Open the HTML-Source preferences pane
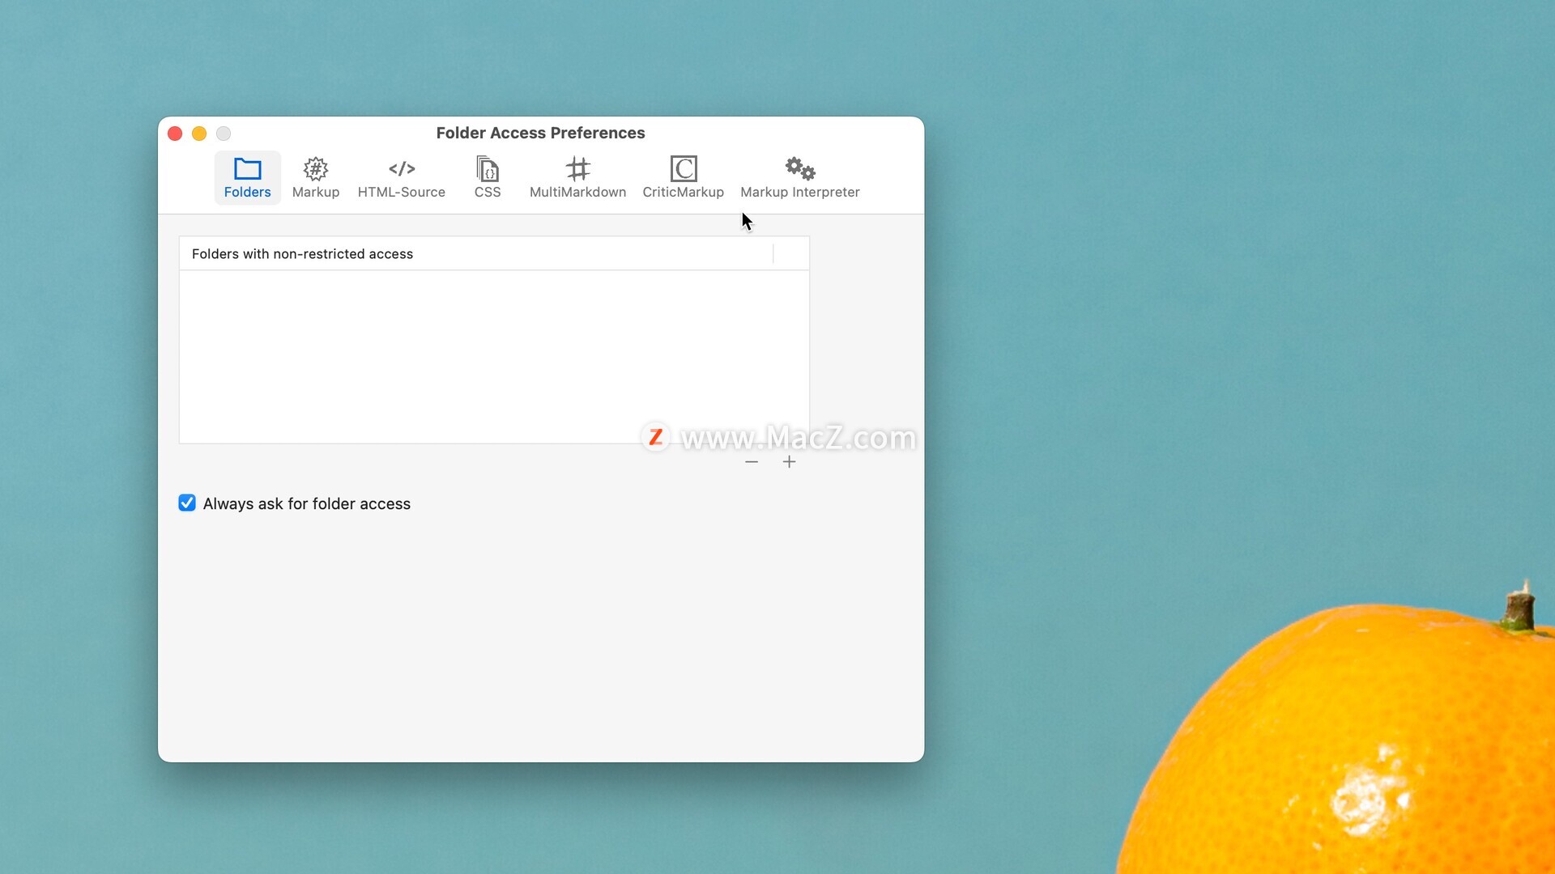The width and height of the screenshot is (1555, 874). coord(402,177)
